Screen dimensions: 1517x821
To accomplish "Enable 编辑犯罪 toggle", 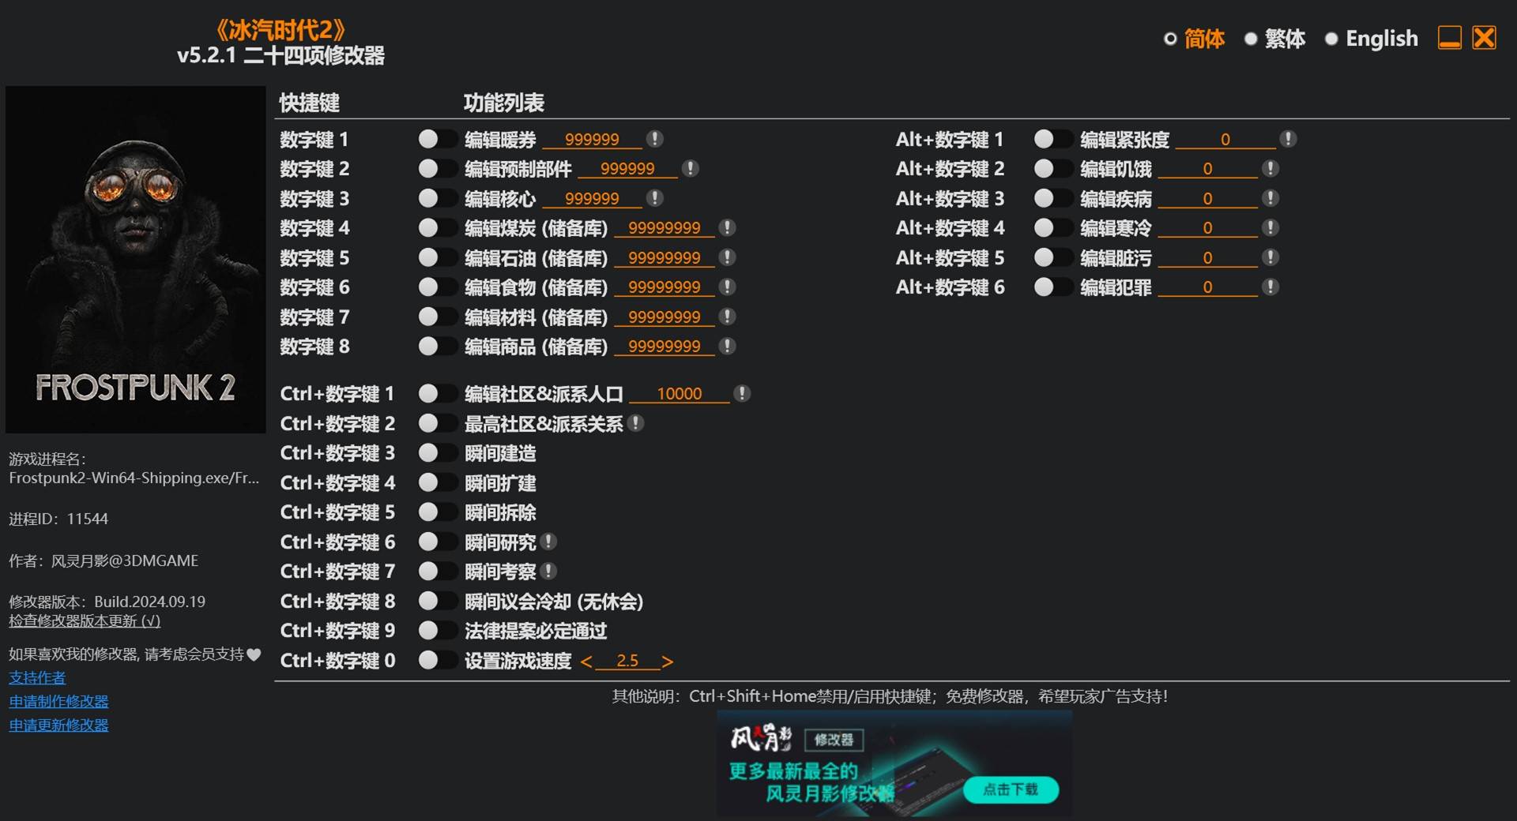I will [1053, 287].
